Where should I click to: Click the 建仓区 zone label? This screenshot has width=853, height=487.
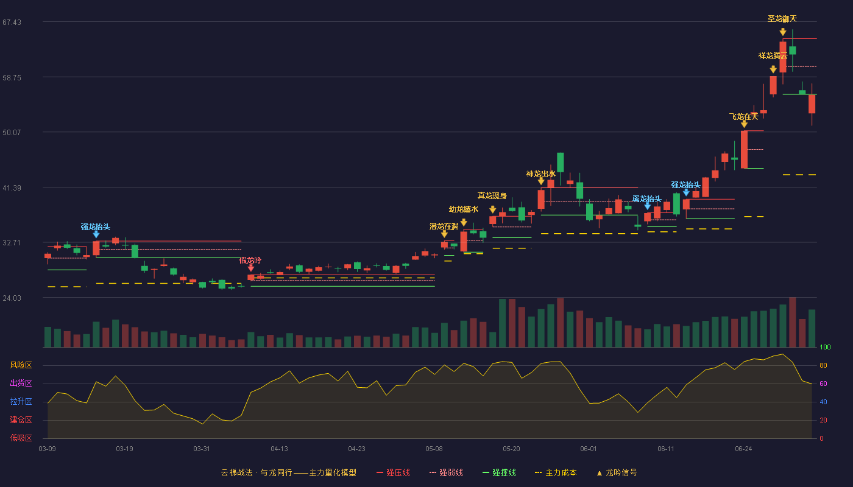21,420
